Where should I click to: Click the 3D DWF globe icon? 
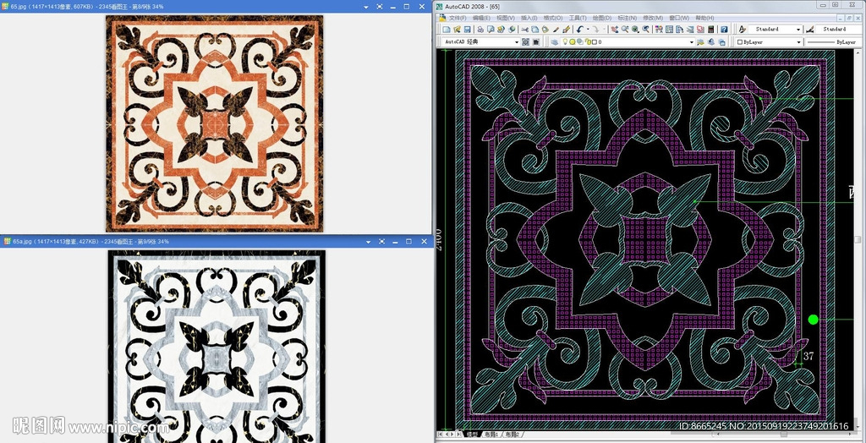click(512, 30)
